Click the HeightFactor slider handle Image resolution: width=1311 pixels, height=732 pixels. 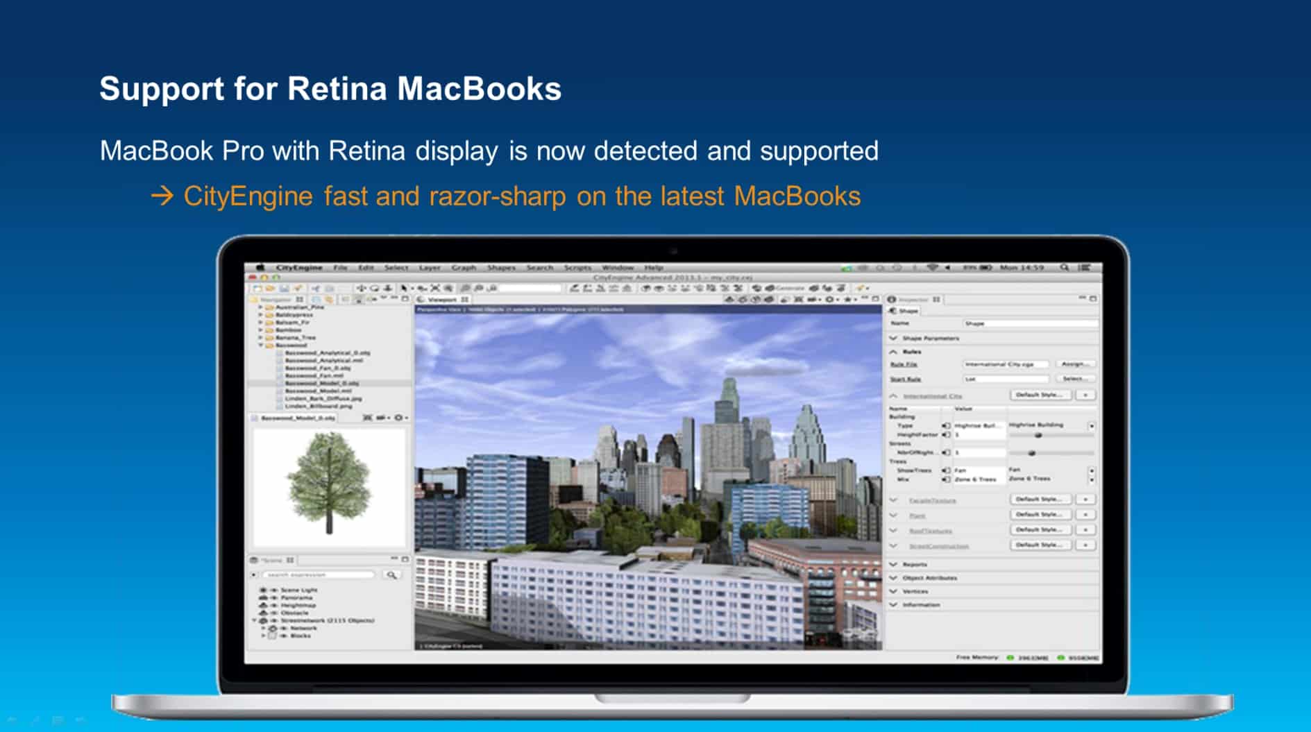point(1038,435)
